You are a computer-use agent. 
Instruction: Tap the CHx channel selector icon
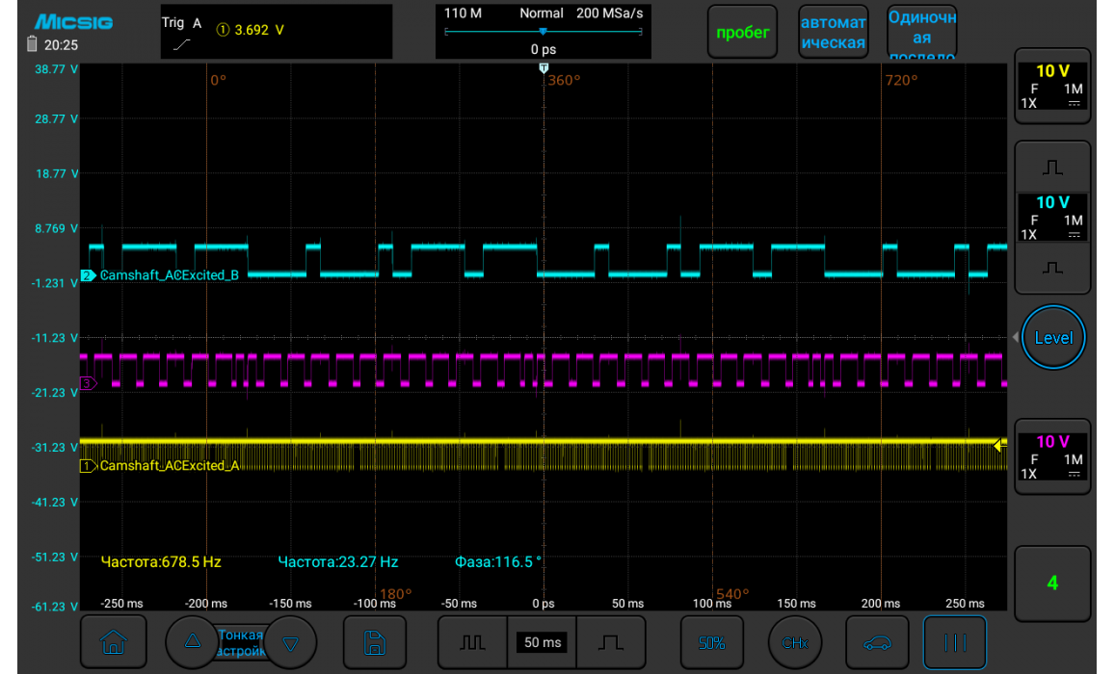point(795,642)
